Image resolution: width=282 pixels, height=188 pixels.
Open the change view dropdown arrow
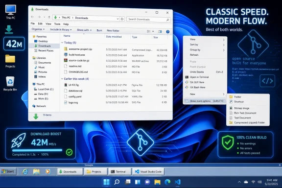coord(153,31)
